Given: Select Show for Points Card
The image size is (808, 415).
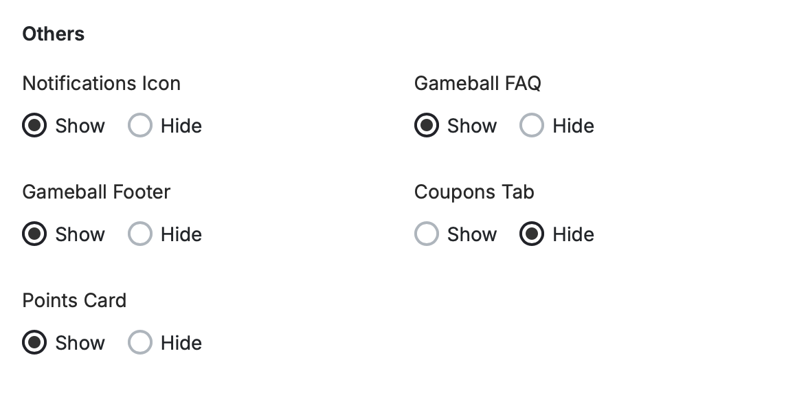Looking at the screenshot, I should tap(34, 342).
